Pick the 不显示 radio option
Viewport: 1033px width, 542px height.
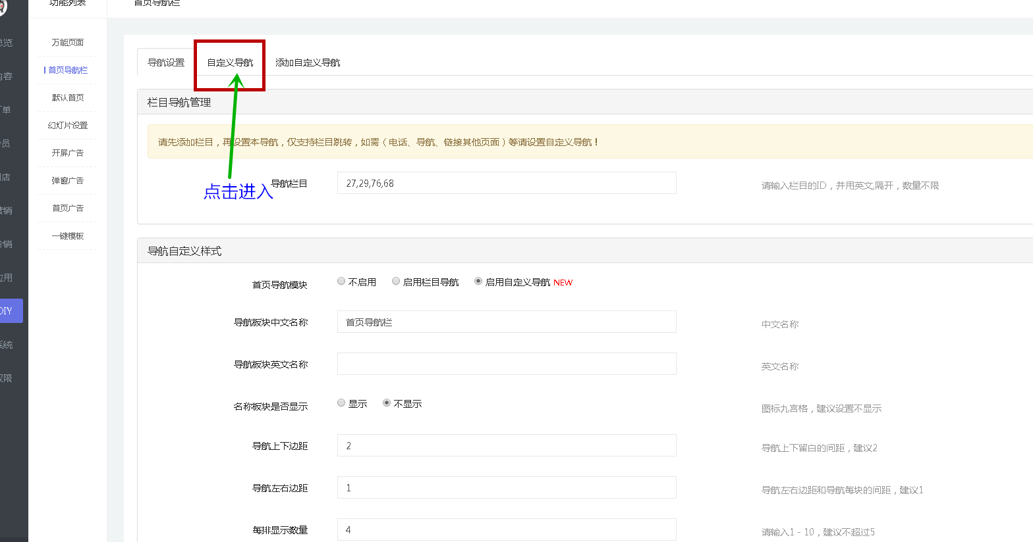[387, 403]
